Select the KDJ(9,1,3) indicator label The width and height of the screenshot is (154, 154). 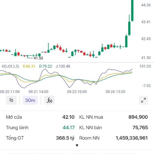11,66
